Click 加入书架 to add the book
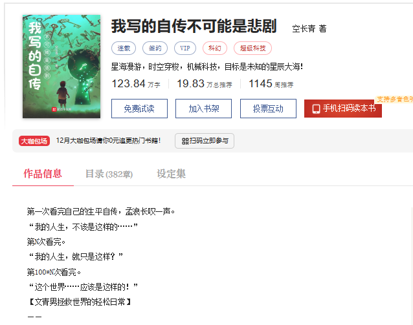This screenshot has height=325, width=413. [x=204, y=109]
